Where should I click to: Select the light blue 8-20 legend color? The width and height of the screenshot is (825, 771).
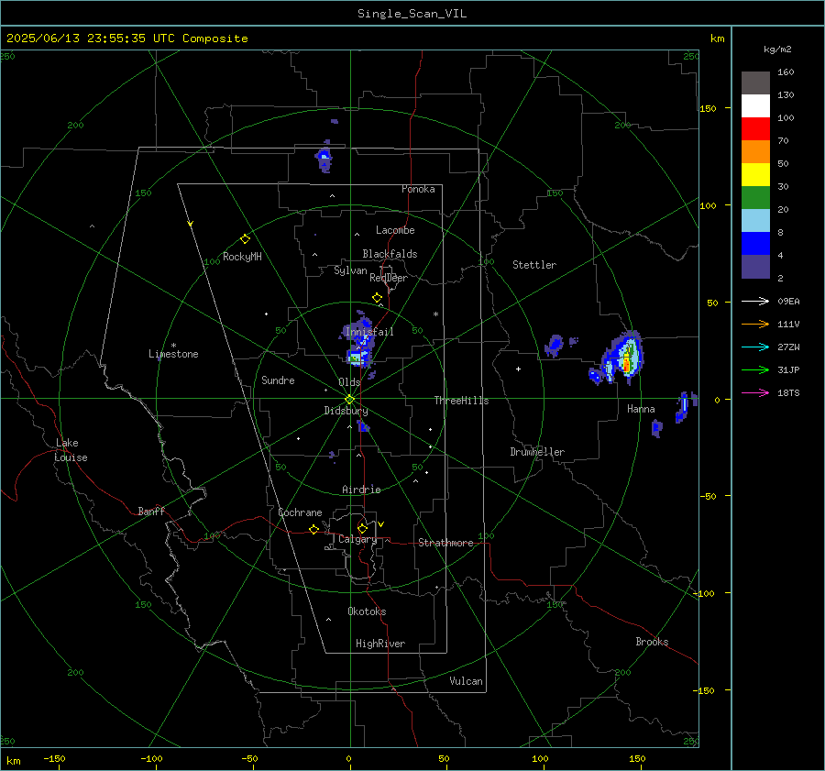[755, 221]
